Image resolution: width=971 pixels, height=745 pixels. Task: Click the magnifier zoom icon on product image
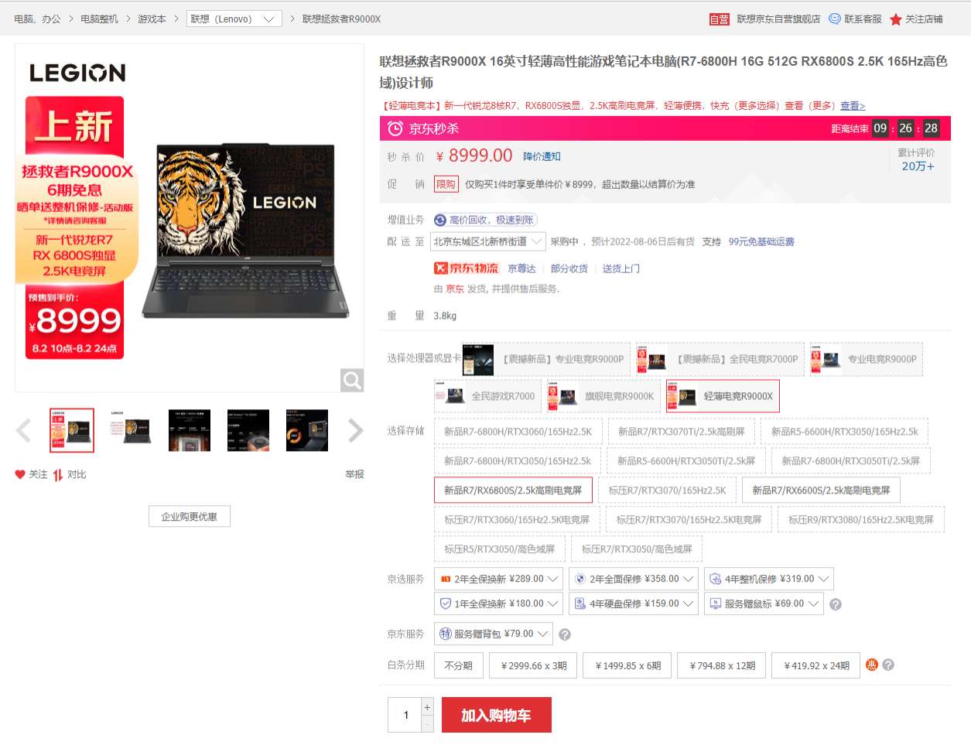tap(352, 380)
